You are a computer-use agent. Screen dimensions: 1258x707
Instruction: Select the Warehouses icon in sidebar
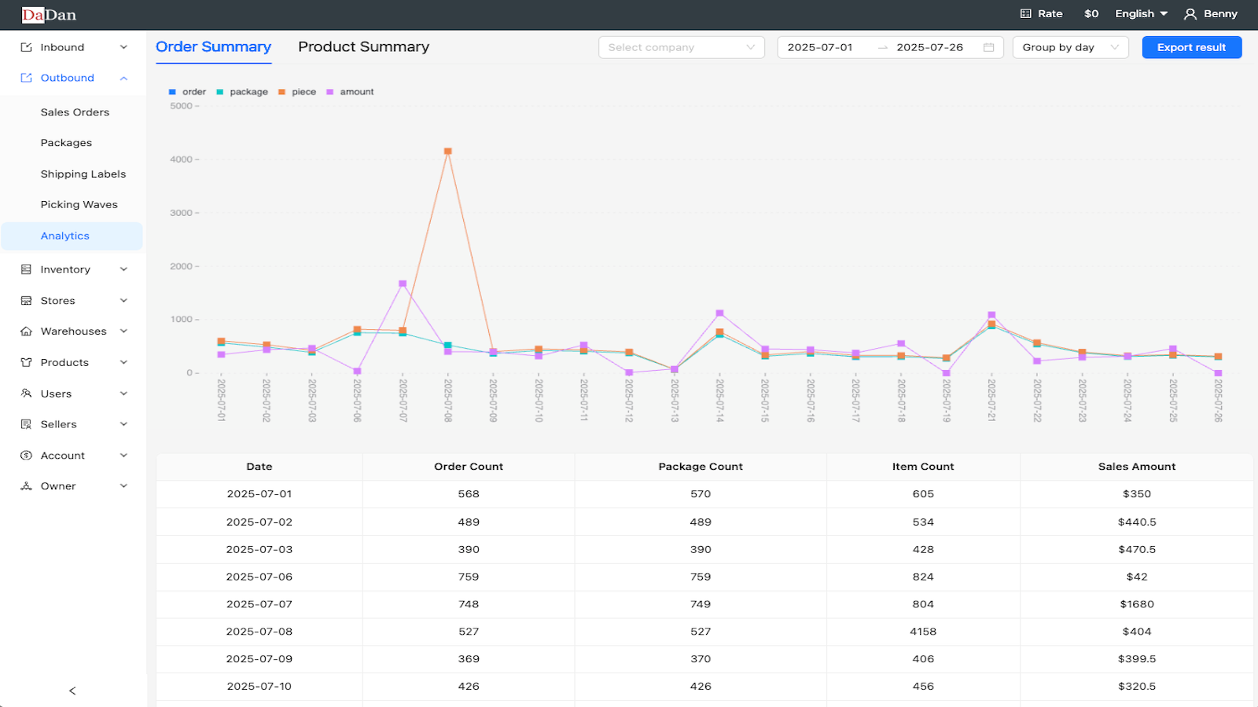pos(24,331)
